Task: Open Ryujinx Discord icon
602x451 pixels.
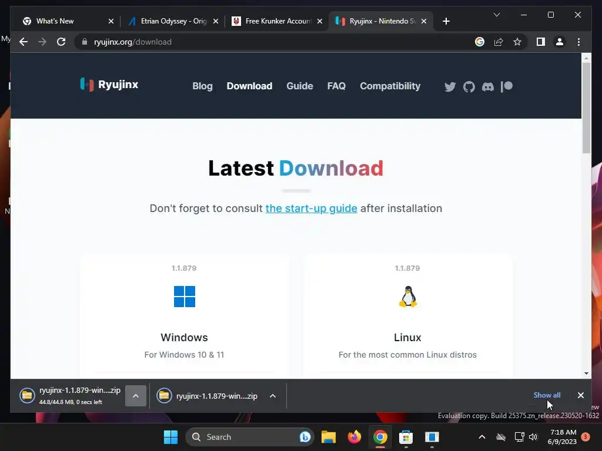Action: pyautogui.click(x=487, y=87)
